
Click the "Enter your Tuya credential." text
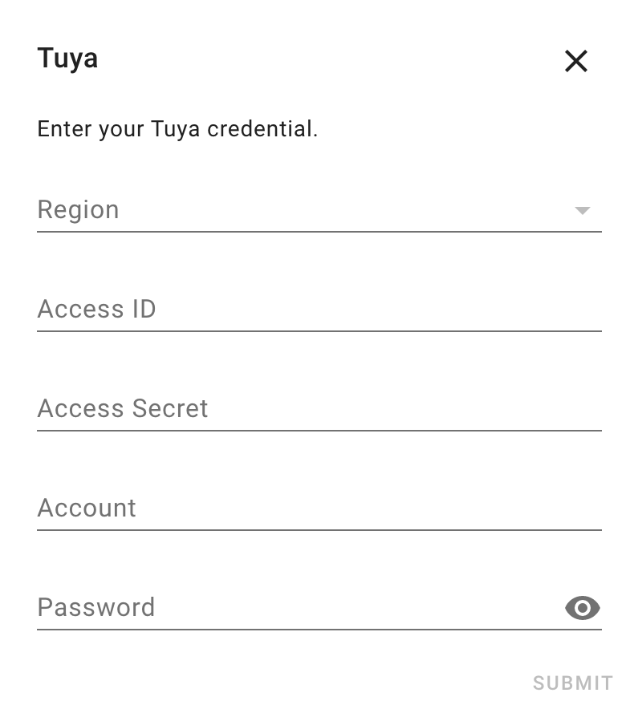(177, 129)
